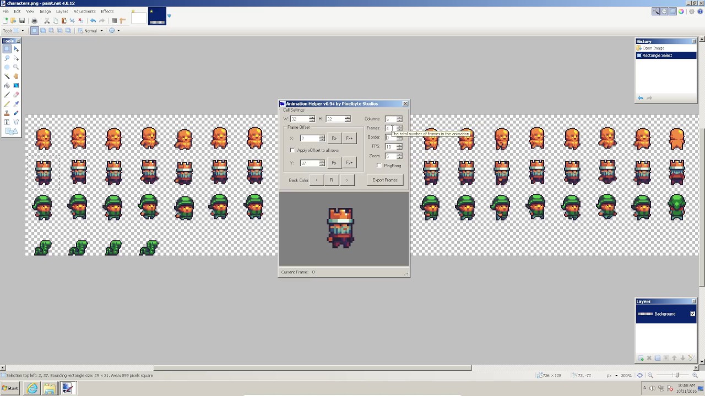The height and width of the screenshot is (396, 705).
Task: Increase Frames value with its up stepper
Action: 399,127
